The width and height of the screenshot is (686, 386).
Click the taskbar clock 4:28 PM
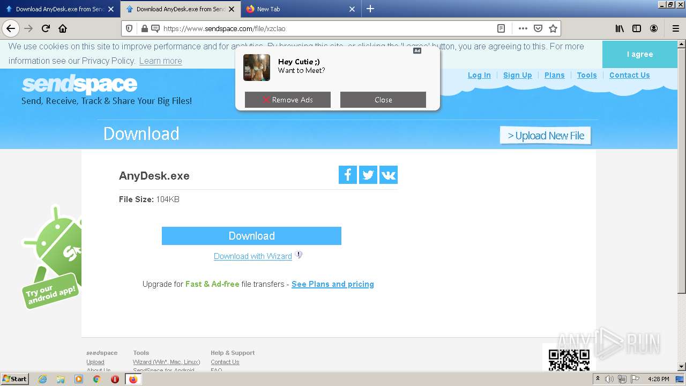[x=659, y=379]
